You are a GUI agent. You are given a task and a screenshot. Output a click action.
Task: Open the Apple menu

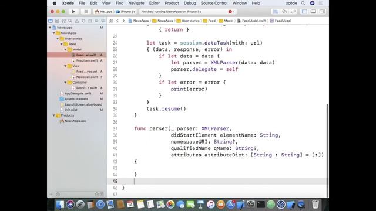point(55,3)
